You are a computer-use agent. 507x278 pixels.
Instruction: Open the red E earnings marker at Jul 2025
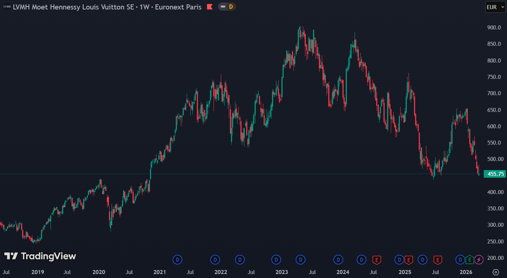tap(438, 259)
